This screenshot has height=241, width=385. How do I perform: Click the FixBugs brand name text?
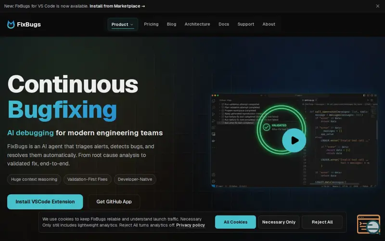click(29, 25)
